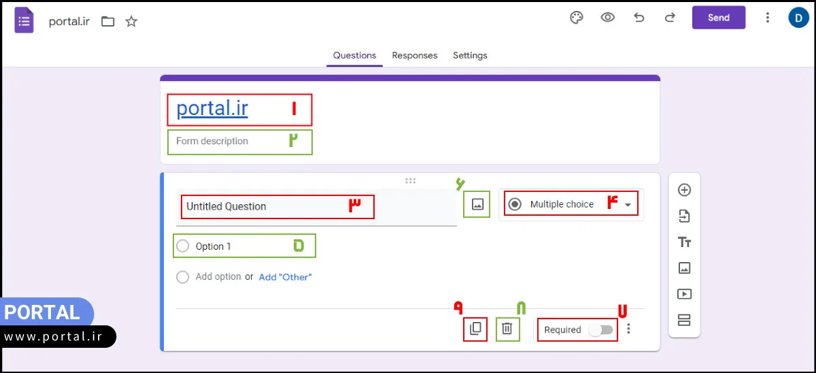
Task: Delete the question with trash icon
Action: [x=507, y=329]
